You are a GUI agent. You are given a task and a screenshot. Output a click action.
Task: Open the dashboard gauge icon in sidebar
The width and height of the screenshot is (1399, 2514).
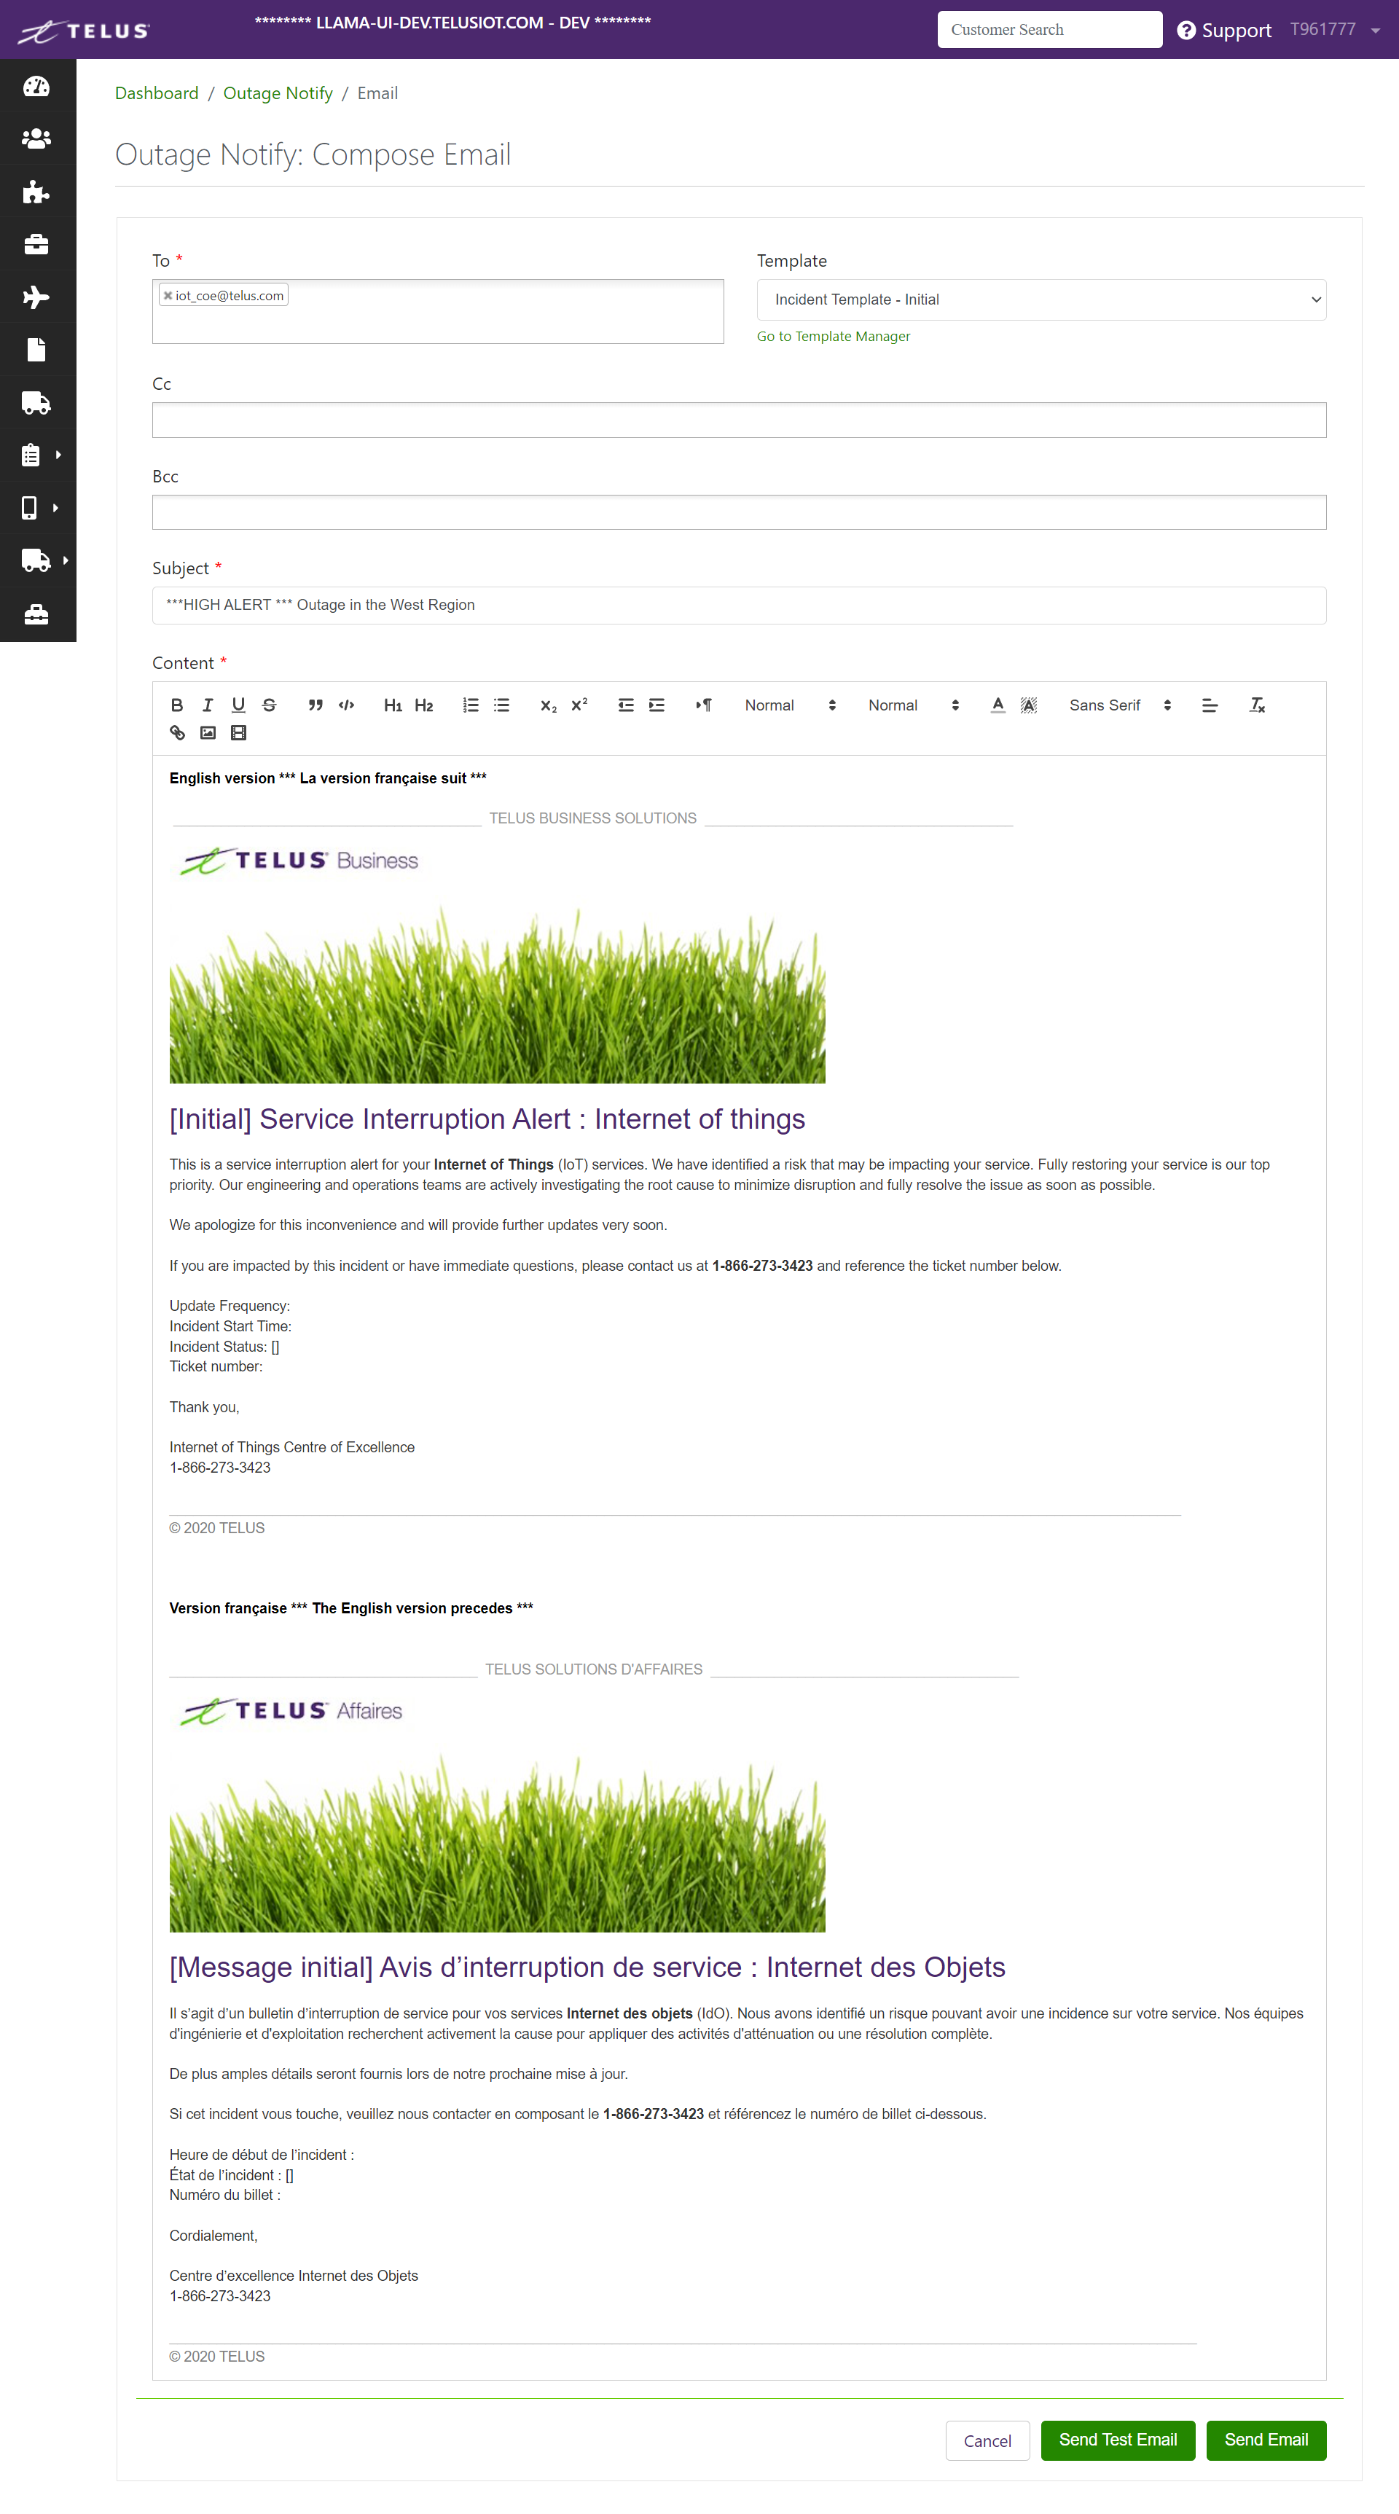[36, 87]
